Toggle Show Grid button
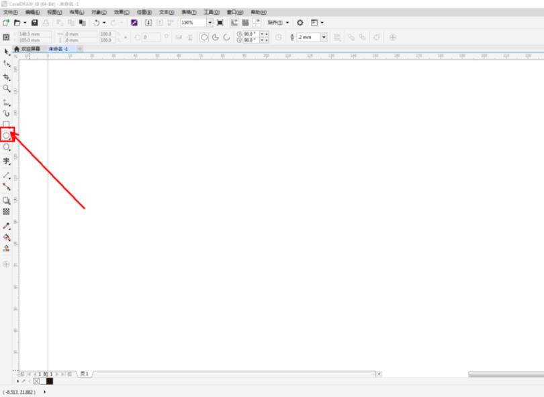544x397 pixels. [246, 23]
